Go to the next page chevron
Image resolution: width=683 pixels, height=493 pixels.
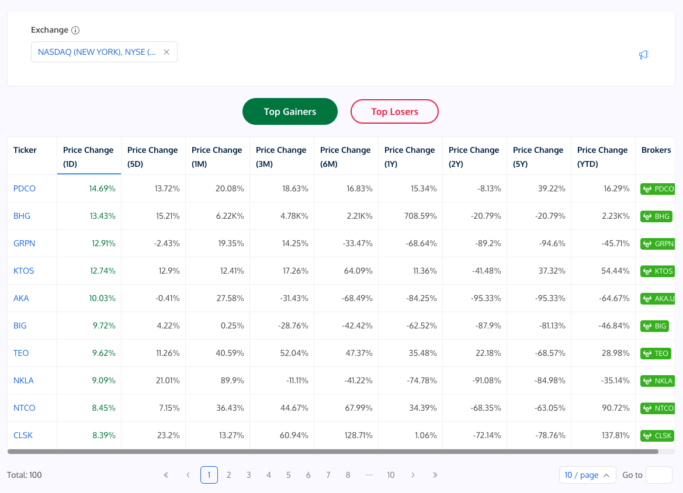click(x=413, y=475)
